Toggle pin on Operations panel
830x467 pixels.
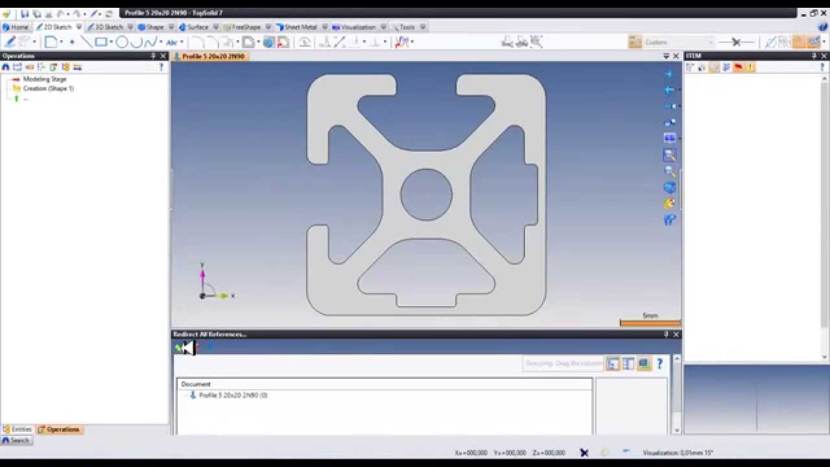click(x=154, y=56)
